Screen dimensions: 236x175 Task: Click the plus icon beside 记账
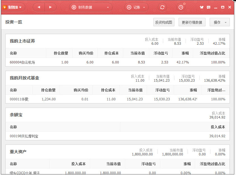129,7
